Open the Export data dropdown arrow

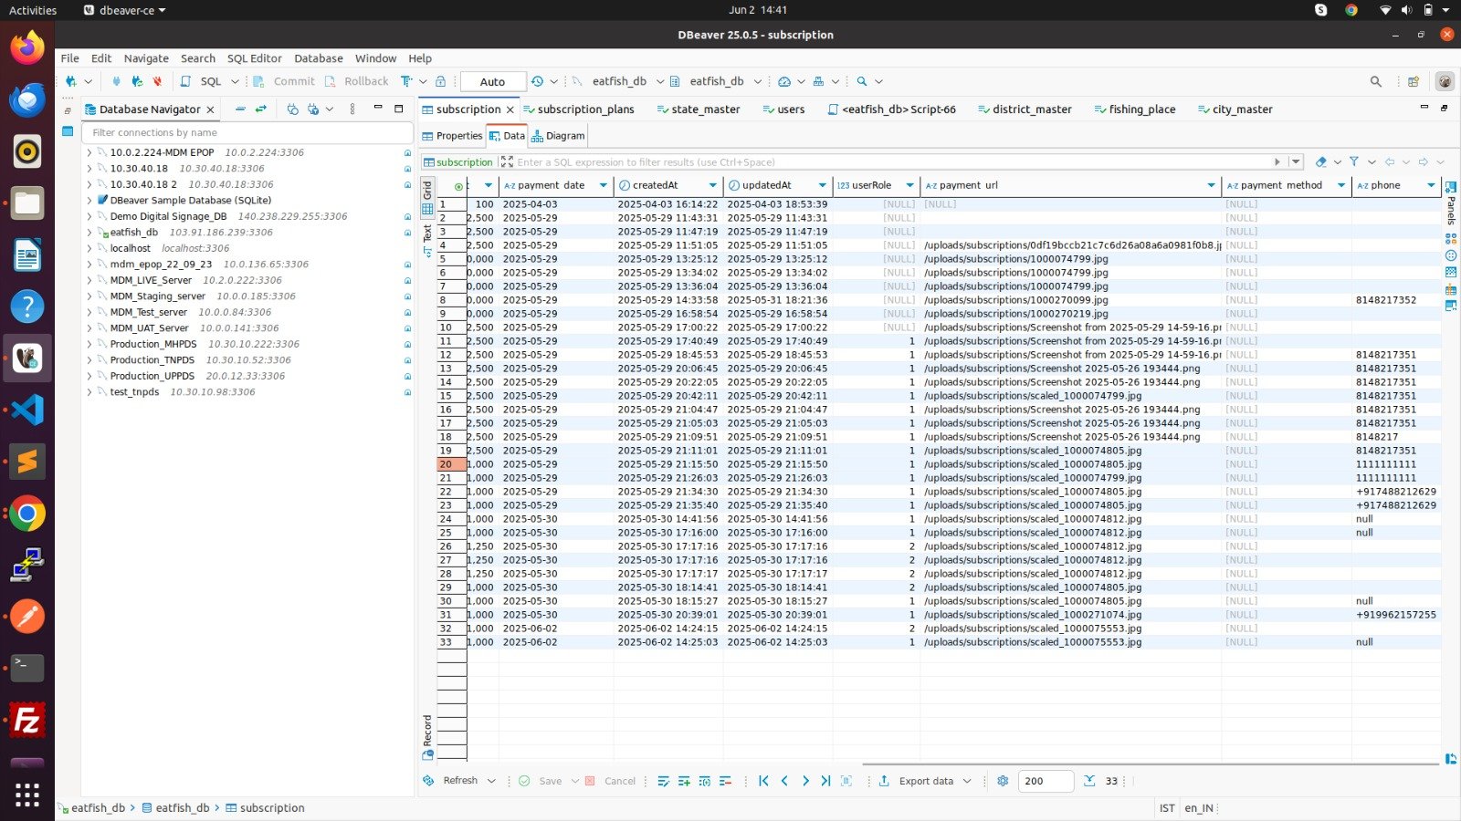click(x=967, y=781)
